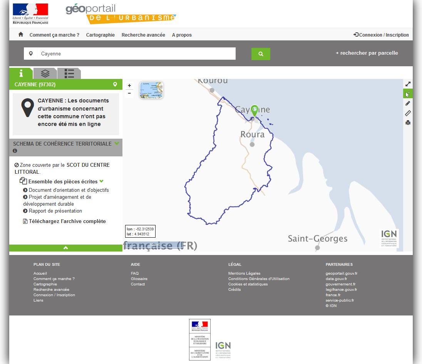Click the Géoportail de l'Urbanisme logo
This screenshot has width=422, height=364.
(121, 14)
